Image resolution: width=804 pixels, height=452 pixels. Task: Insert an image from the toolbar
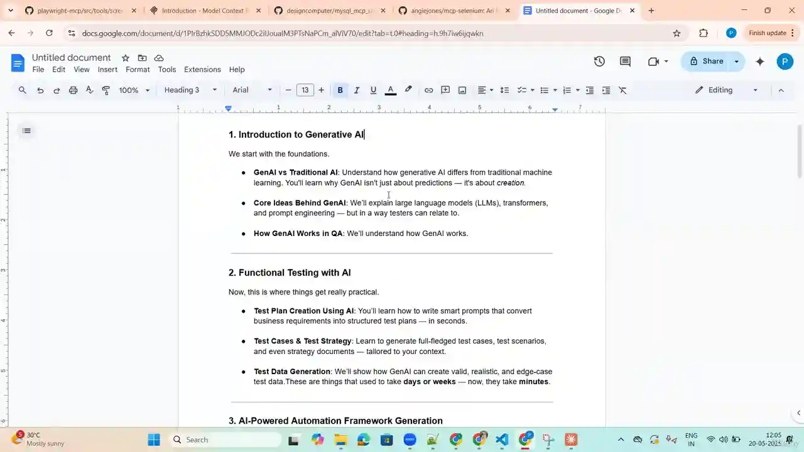click(x=462, y=90)
